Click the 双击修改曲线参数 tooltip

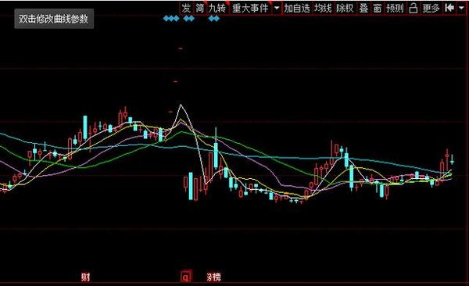[x=54, y=19]
